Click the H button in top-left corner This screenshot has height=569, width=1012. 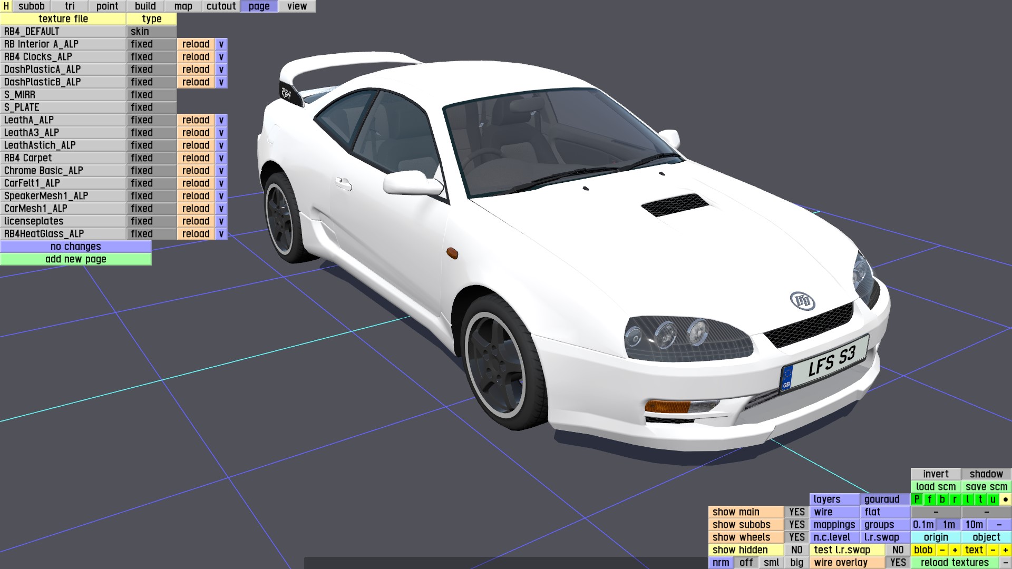pyautogui.click(x=6, y=6)
